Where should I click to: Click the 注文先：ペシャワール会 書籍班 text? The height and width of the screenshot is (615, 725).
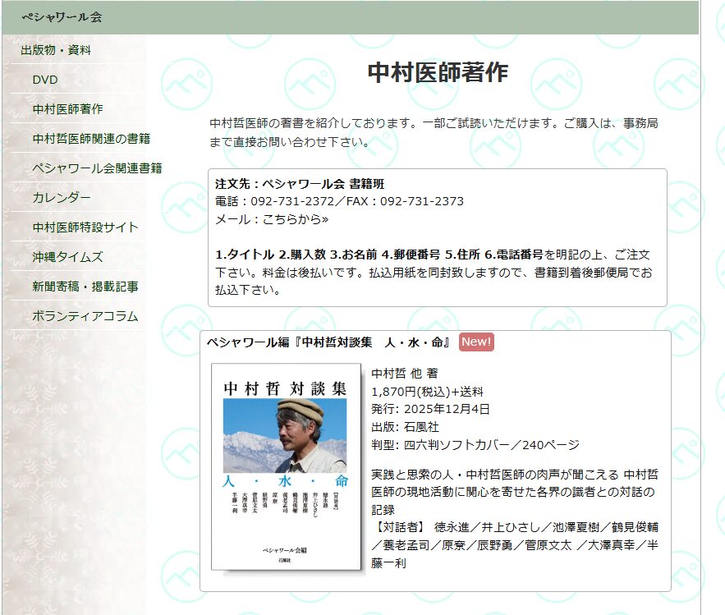(x=300, y=183)
